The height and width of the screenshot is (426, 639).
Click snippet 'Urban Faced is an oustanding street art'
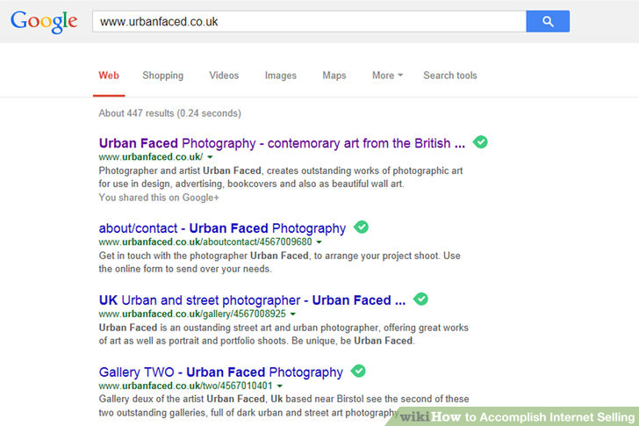coord(284,335)
